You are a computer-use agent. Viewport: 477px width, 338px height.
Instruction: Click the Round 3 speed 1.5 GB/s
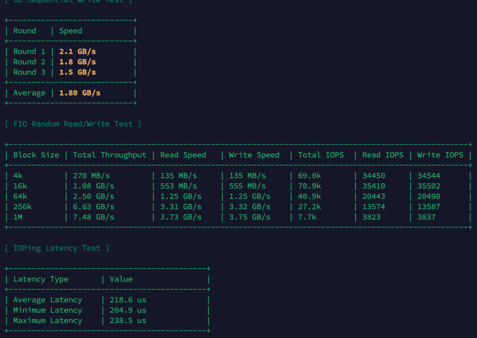click(77, 72)
